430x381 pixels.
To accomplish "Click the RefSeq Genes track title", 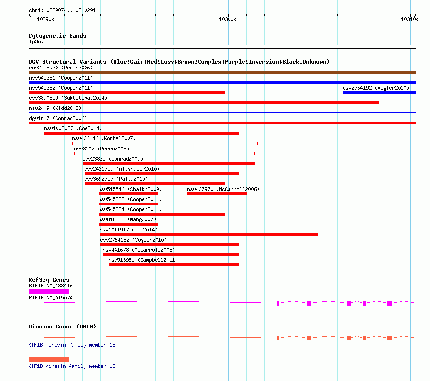I will click(49, 280).
